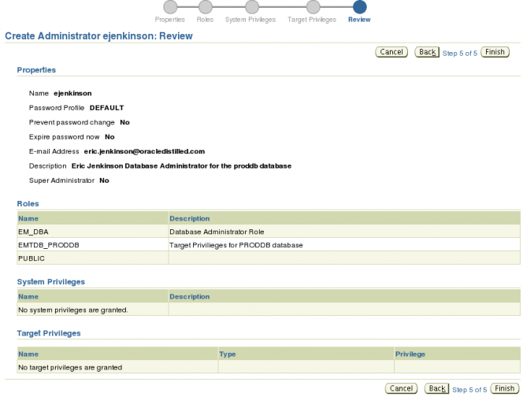Go to the Roles step label

point(205,20)
